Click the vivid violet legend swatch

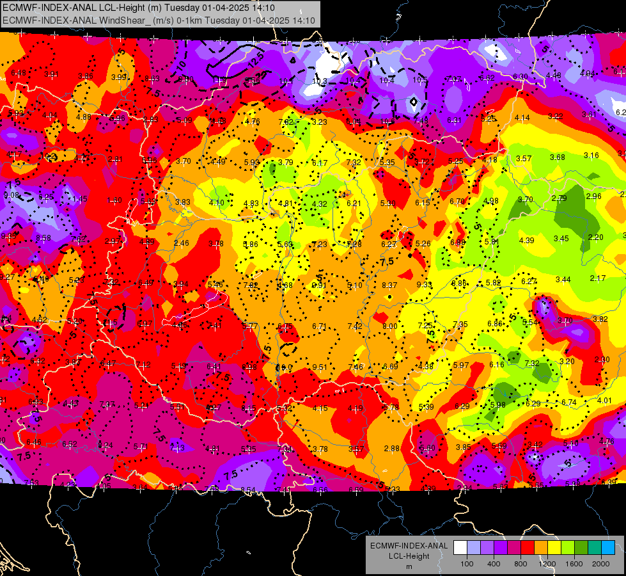501,548
